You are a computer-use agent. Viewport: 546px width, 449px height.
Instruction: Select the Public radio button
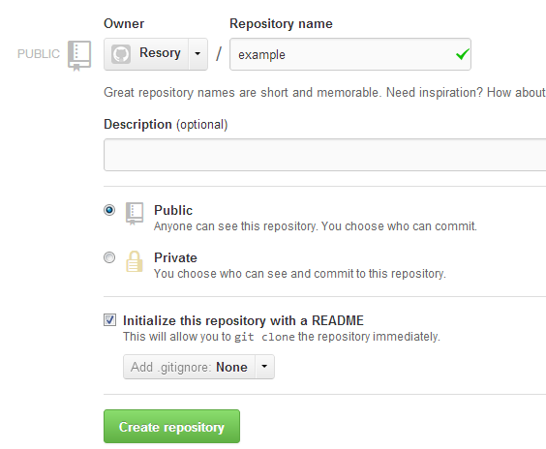coord(109,210)
